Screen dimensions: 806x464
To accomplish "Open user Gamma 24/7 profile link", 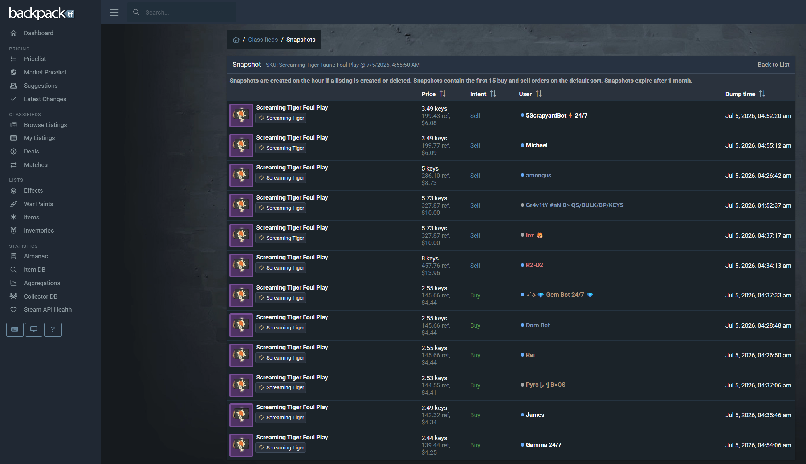I will coord(544,445).
